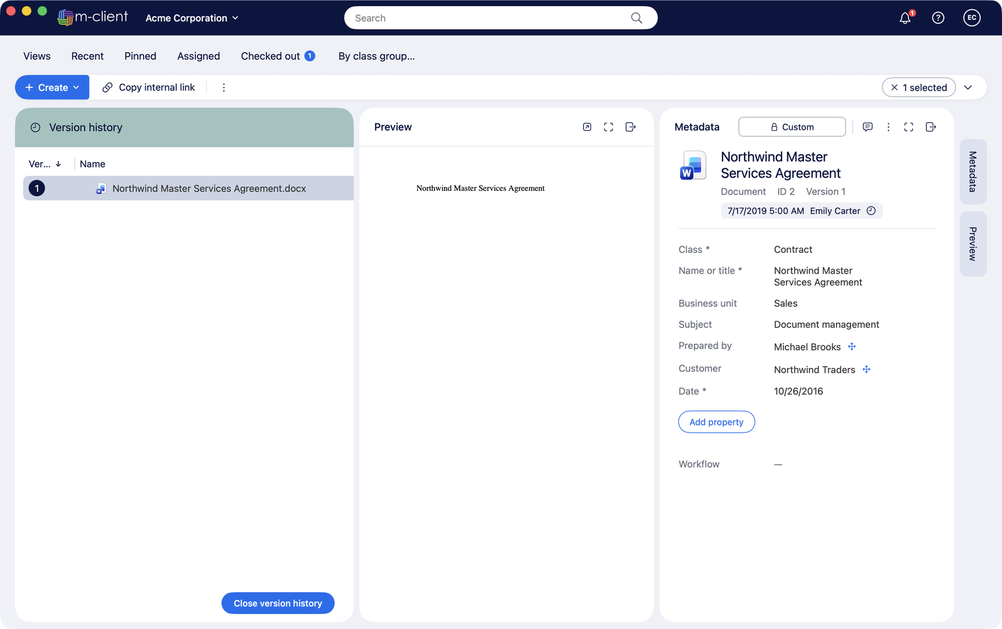
Task: Open Northwind Traders relation icon
Action: click(867, 369)
